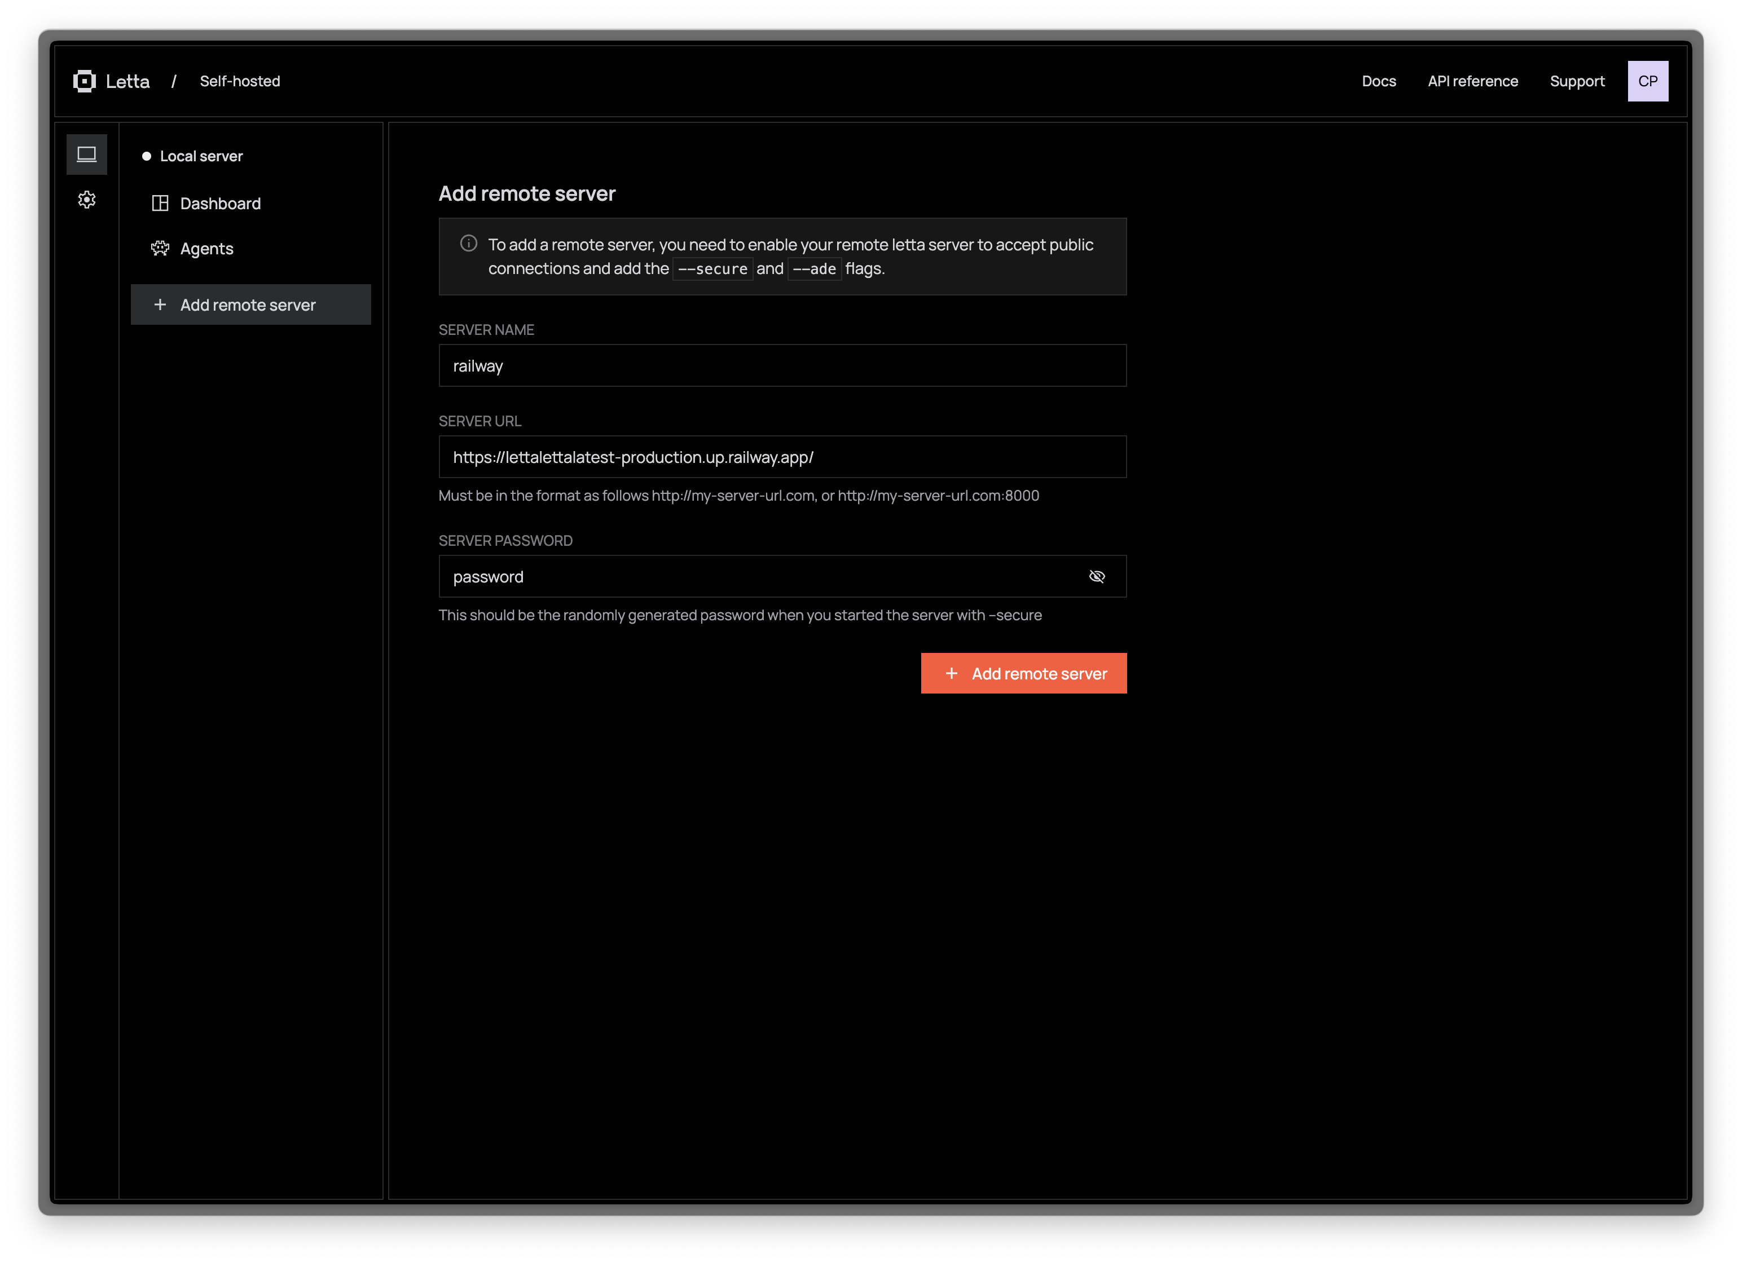Select the Local server radio indicator
This screenshot has height=1263, width=1742.
(146, 155)
